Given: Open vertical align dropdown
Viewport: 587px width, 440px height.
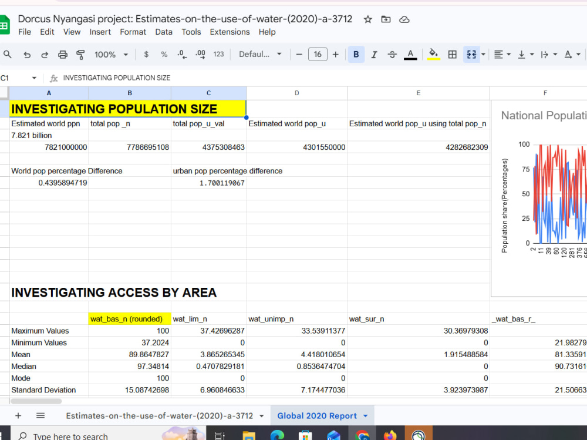Looking at the screenshot, I should [525, 55].
